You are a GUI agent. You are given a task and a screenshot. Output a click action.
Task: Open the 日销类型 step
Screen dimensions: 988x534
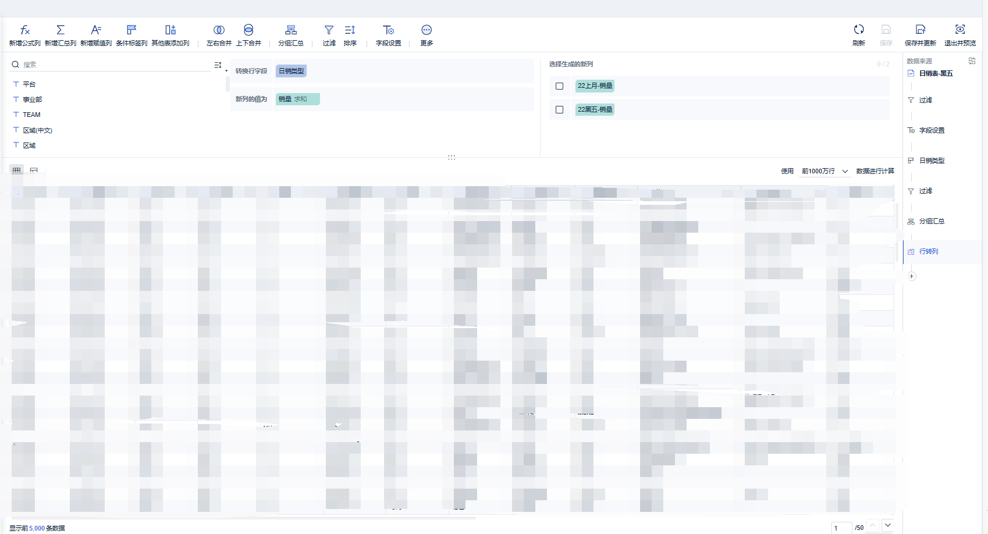click(x=932, y=161)
